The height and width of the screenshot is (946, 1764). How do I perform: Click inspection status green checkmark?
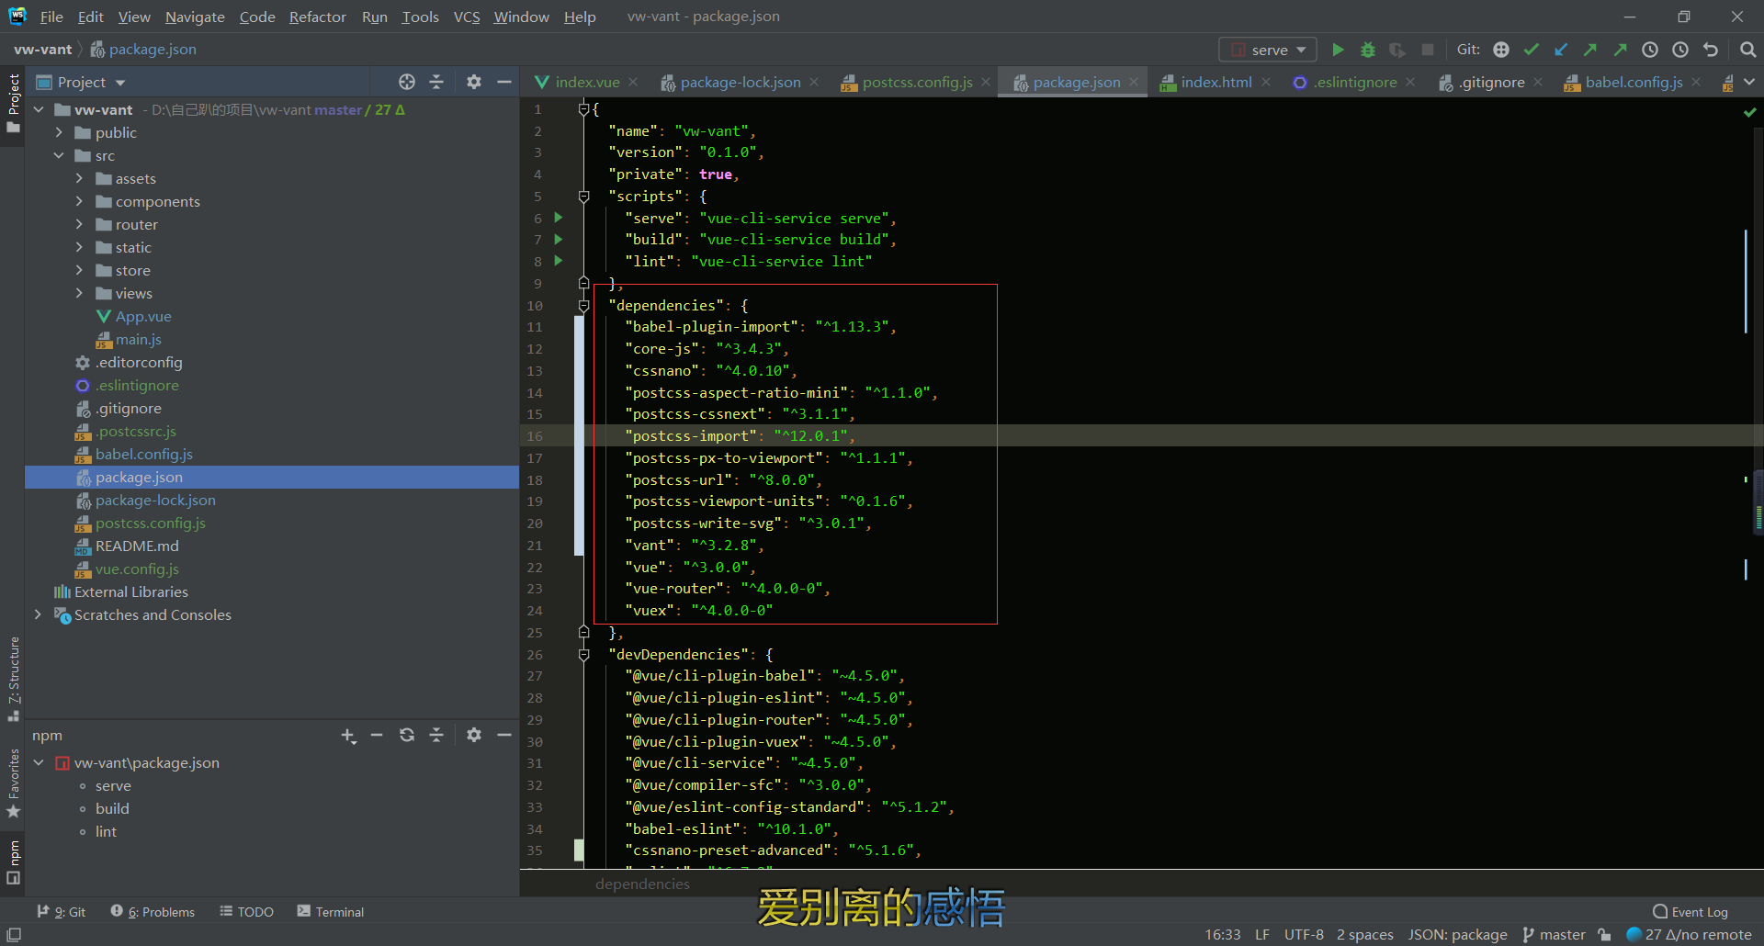[1749, 112]
